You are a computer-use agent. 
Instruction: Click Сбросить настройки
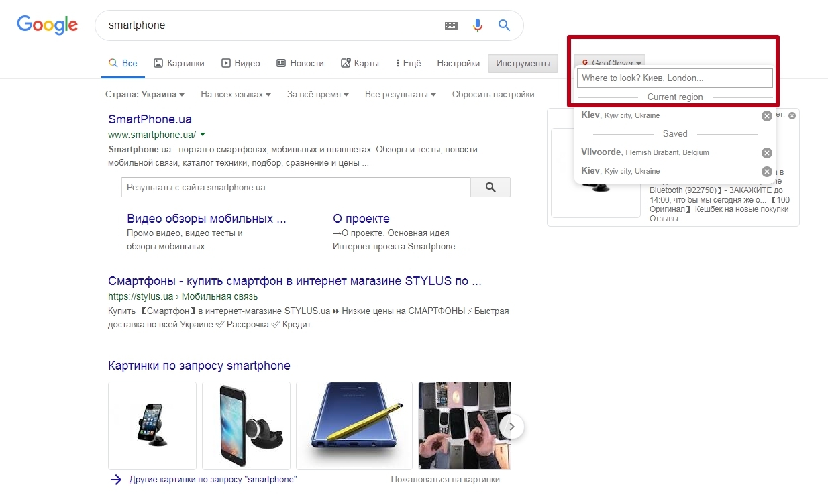[x=493, y=95]
